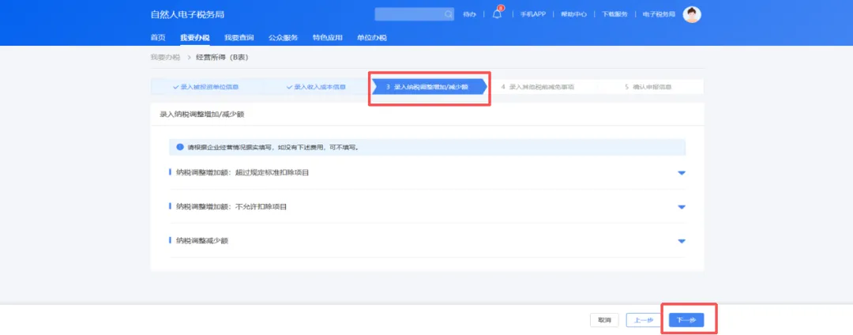
Task: Select the 单位办税 tab
Action: pyautogui.click(x=371, y=38)
